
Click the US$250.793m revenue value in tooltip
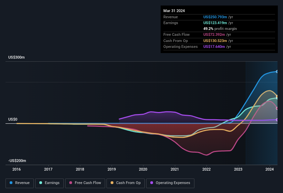tap(214, 17)
